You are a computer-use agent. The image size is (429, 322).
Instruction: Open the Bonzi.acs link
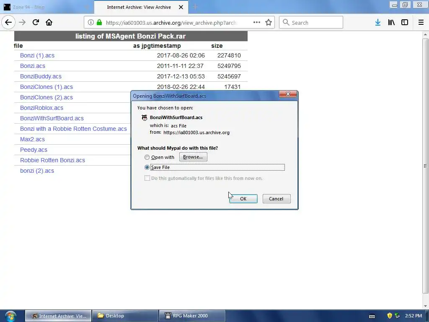click(33, 66)
